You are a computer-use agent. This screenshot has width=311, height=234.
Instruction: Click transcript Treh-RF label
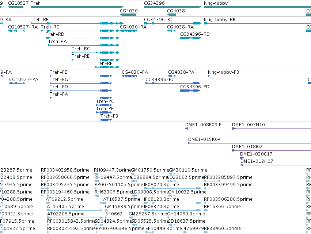[103, 64]
